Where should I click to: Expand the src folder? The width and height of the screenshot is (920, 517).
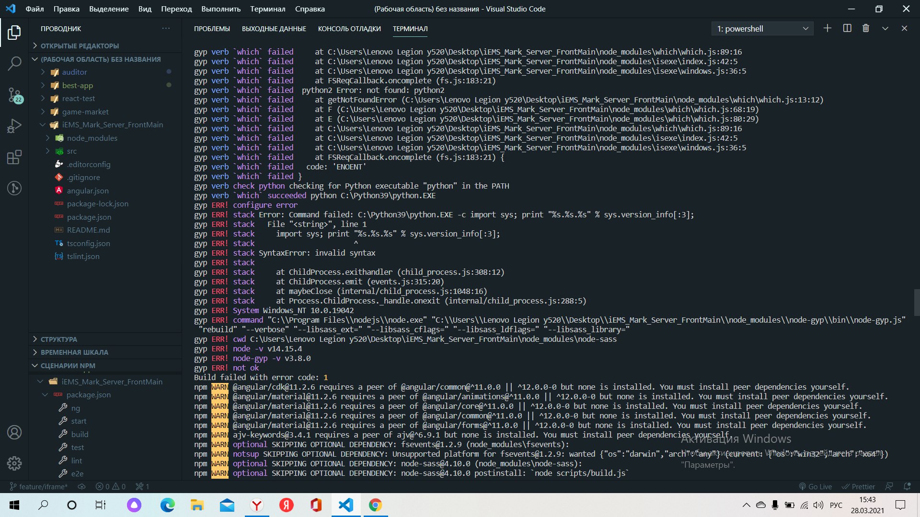(71, 151)
